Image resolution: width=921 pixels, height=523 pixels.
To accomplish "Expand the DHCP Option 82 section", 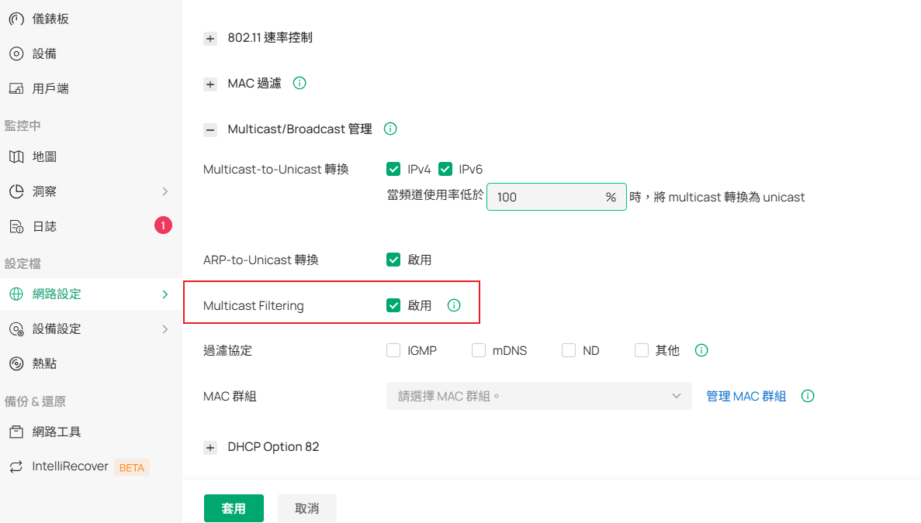I will pos(210,448).
